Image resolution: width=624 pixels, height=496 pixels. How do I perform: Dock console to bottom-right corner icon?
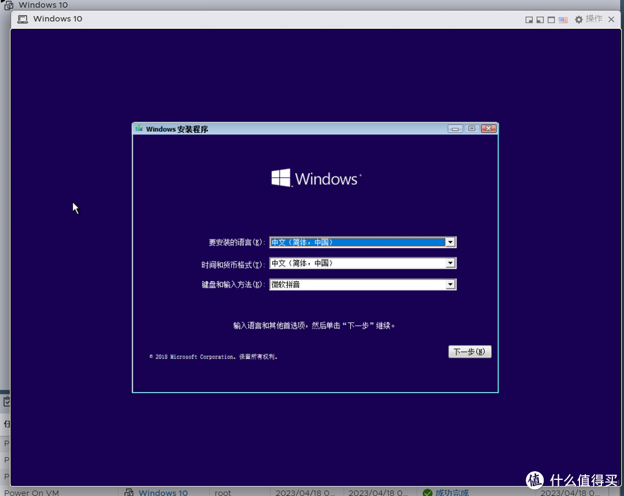click(529, 20)
